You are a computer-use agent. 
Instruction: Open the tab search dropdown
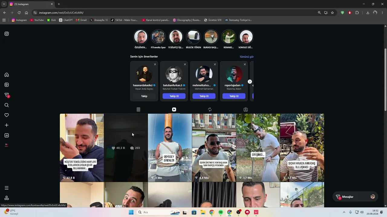(4, 4)
